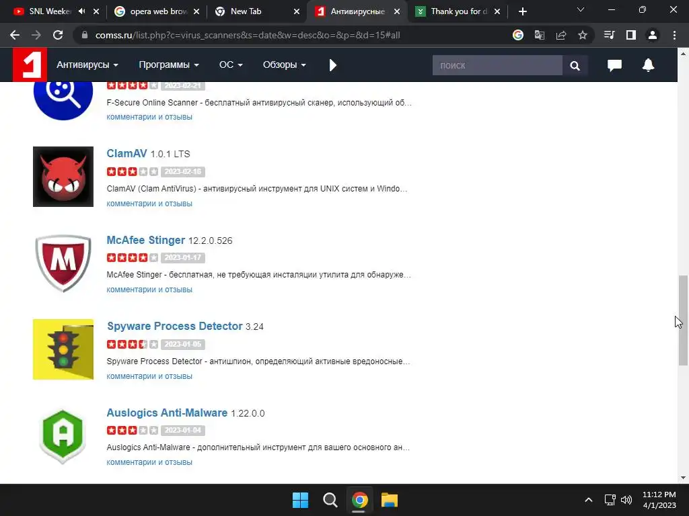
Task: Open the notifications bell icon
Action: click(x=648, y=65)
